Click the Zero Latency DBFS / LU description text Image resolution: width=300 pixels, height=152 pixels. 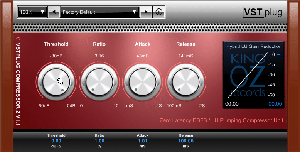coord(221,120)
